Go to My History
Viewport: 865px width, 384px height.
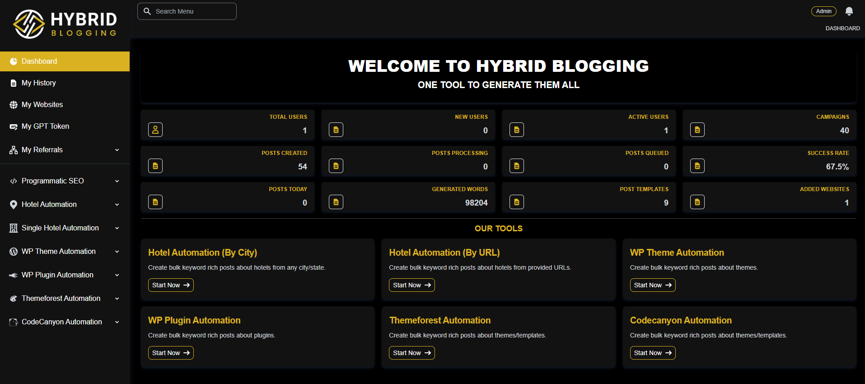65,83
